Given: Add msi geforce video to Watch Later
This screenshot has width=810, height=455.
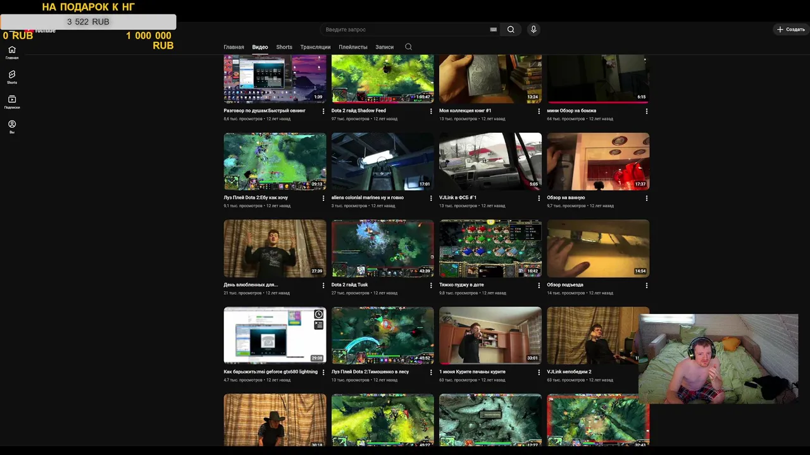Looking at the screenshot, I should (x=318, y=314).
